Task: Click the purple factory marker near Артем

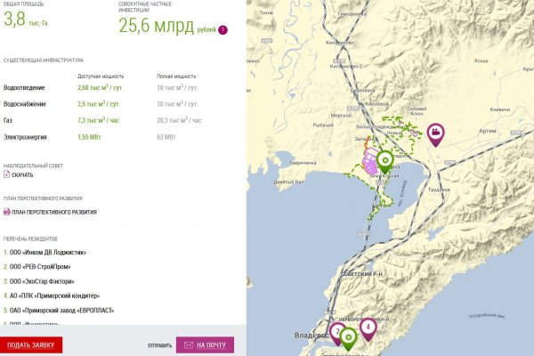Action: (436, 133)
